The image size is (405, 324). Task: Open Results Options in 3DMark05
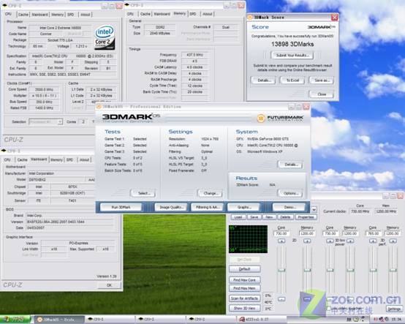(290, 193)
